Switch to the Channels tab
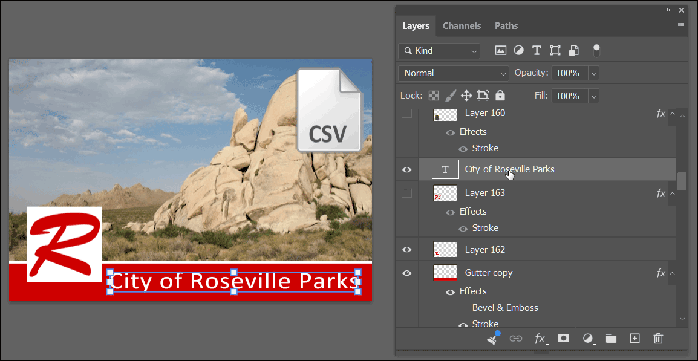The width and height of the screenshot is (698, 361). pos(462,26)
